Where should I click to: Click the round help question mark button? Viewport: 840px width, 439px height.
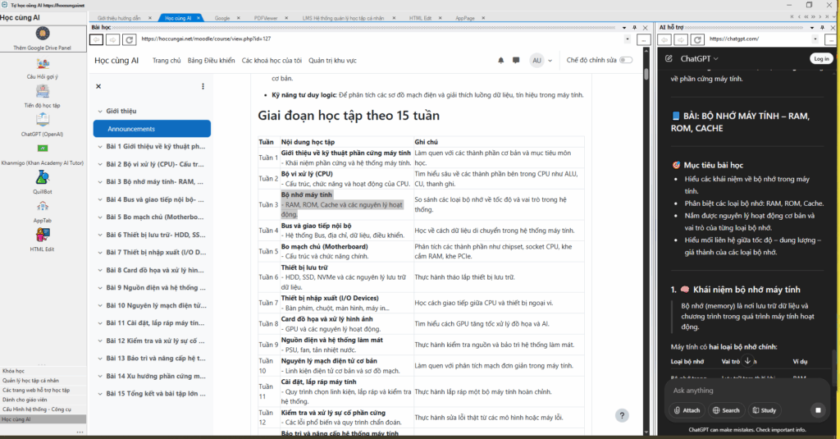623,416
